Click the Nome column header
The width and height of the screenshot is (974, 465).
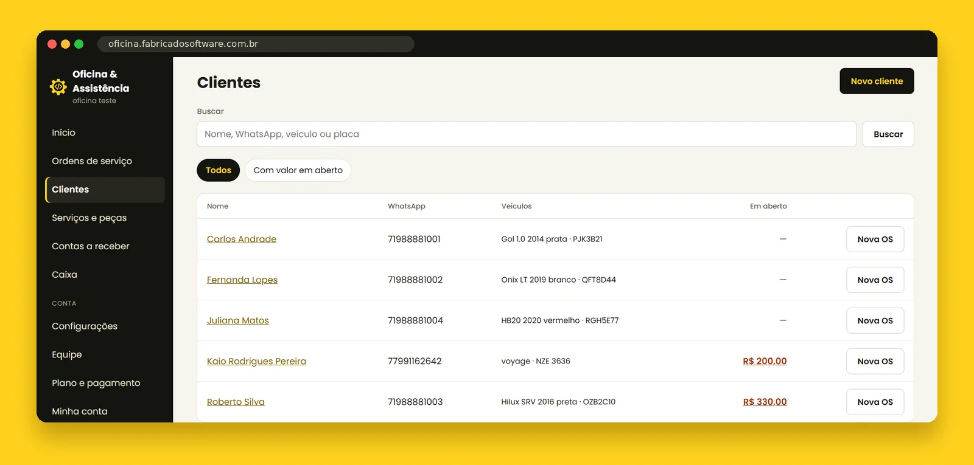217,206
